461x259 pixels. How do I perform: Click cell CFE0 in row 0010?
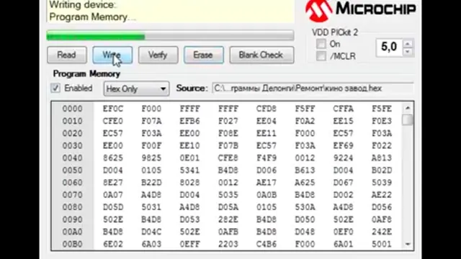click(x=113, y=122)
